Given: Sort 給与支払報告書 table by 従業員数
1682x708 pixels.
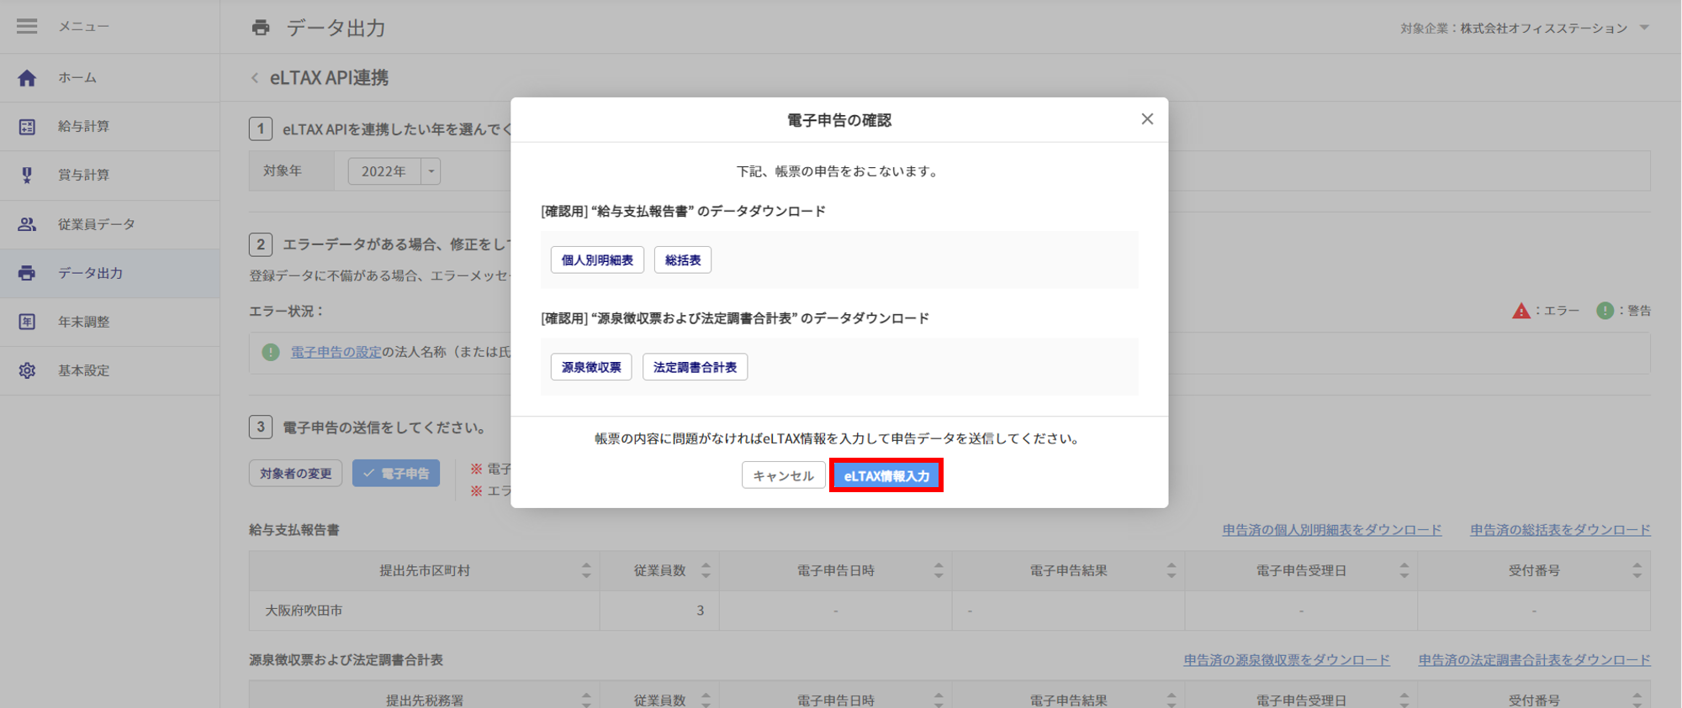Looking at the screenshot, I should point(706,571).
